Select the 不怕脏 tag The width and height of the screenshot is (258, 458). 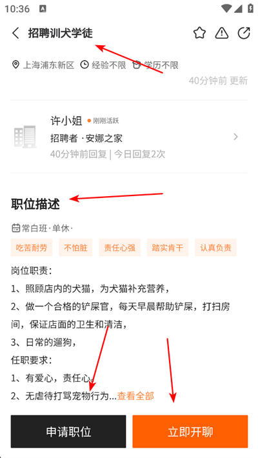pos(75,248)
